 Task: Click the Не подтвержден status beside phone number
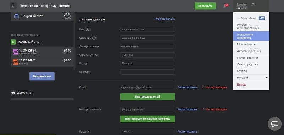point(216,110)
